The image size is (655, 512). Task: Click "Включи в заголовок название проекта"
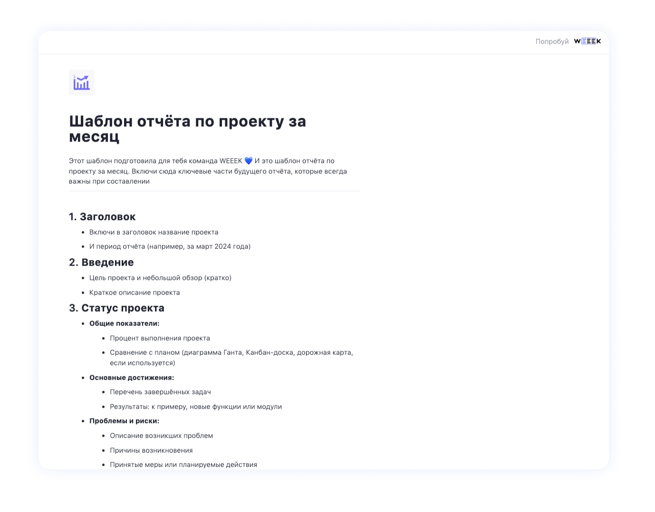(x=154, y=232)
